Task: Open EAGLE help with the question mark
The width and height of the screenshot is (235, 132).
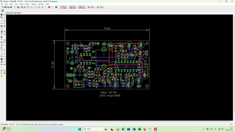Action: click(56, 7)
